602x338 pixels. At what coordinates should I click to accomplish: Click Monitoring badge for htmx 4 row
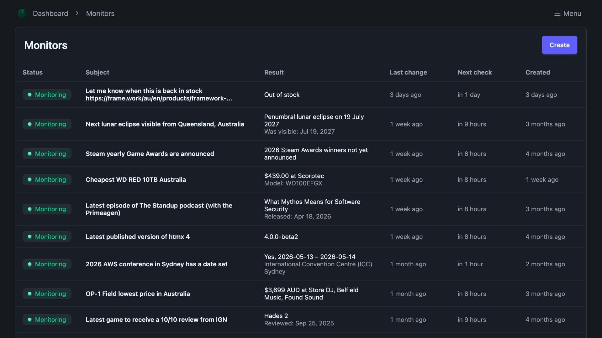coord(47,237)
